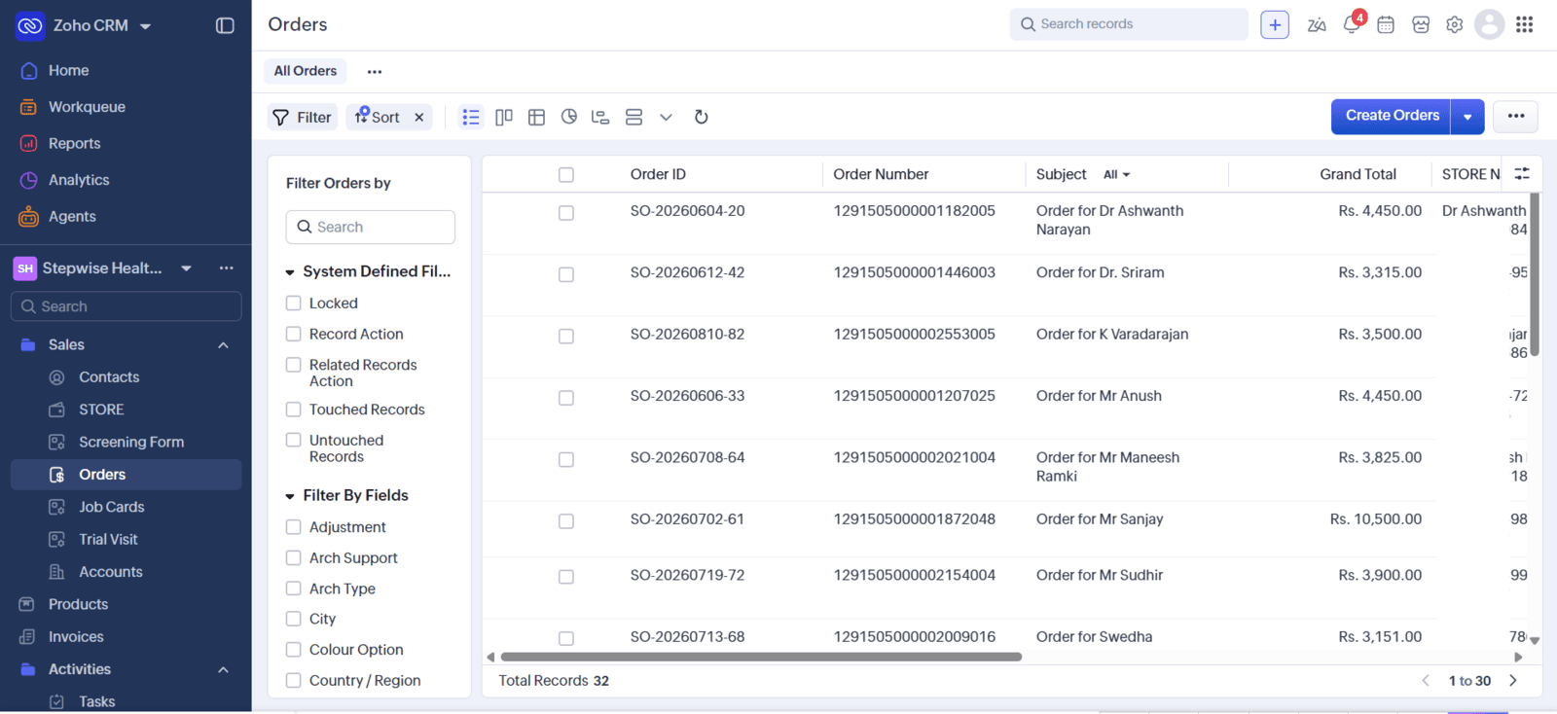Focus the Search records field
Image resolution: width=1557 pixels, height=714 pixels.
[1129, 24]
